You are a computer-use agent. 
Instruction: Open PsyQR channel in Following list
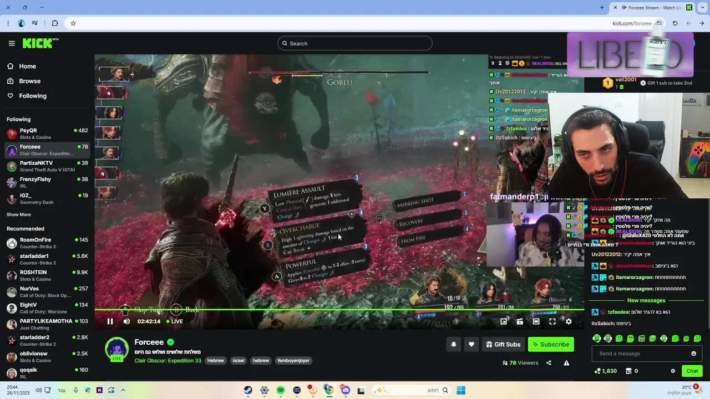[x=47, y=134]
